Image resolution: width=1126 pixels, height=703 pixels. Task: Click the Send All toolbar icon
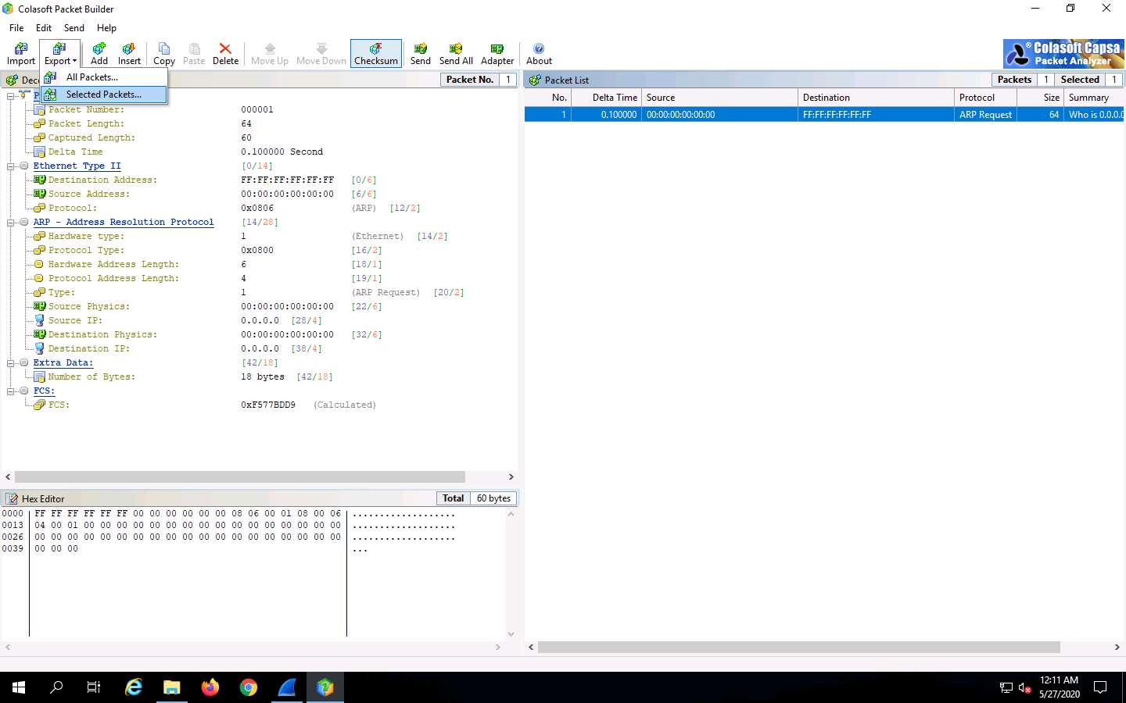pos(456,54)
